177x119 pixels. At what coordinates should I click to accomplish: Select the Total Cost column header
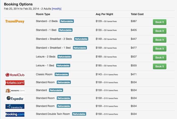pos(137,14)
